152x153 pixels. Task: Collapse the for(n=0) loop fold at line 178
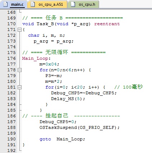tap(19, 70)
